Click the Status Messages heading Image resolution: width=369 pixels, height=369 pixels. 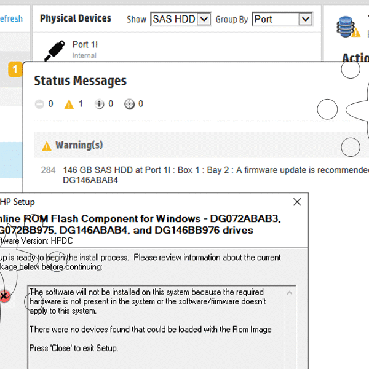tap(80, 81)
